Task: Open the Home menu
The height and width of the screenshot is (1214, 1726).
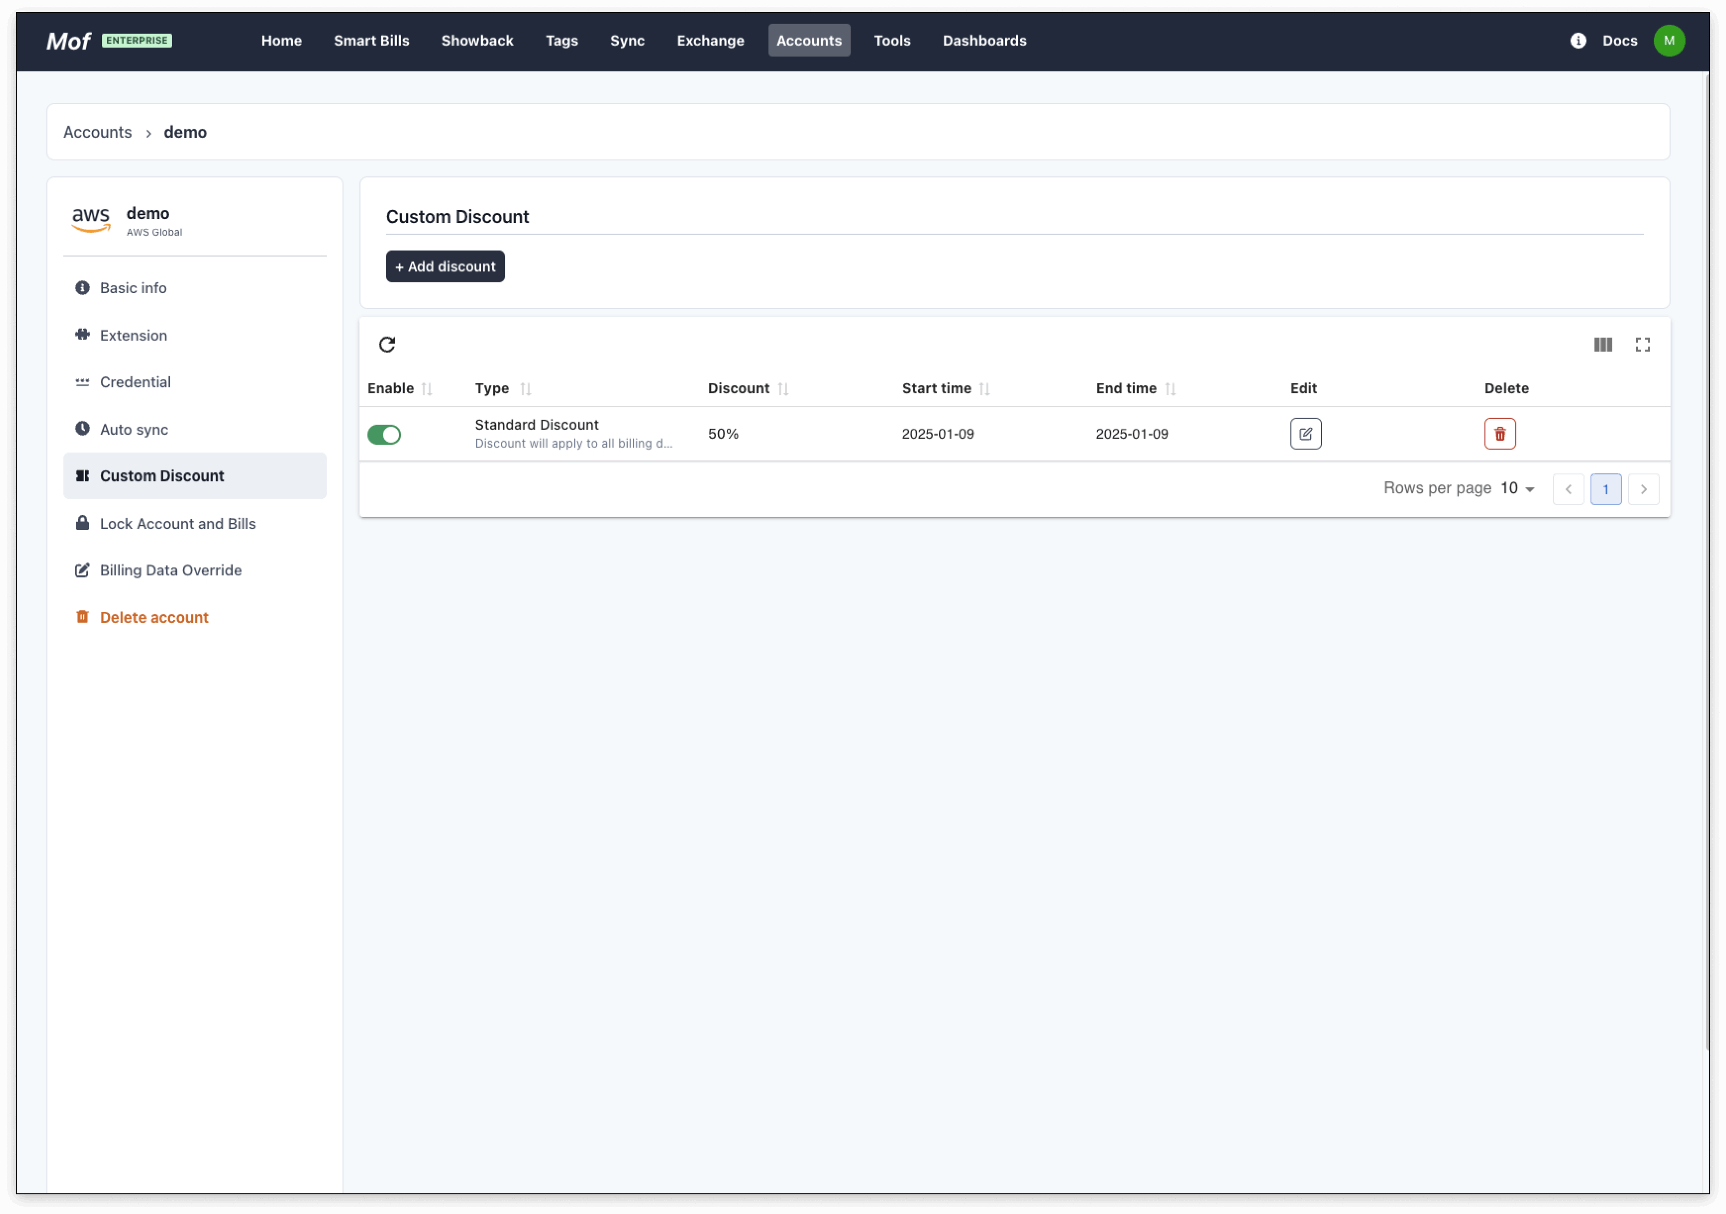Action: pos(282,41)
